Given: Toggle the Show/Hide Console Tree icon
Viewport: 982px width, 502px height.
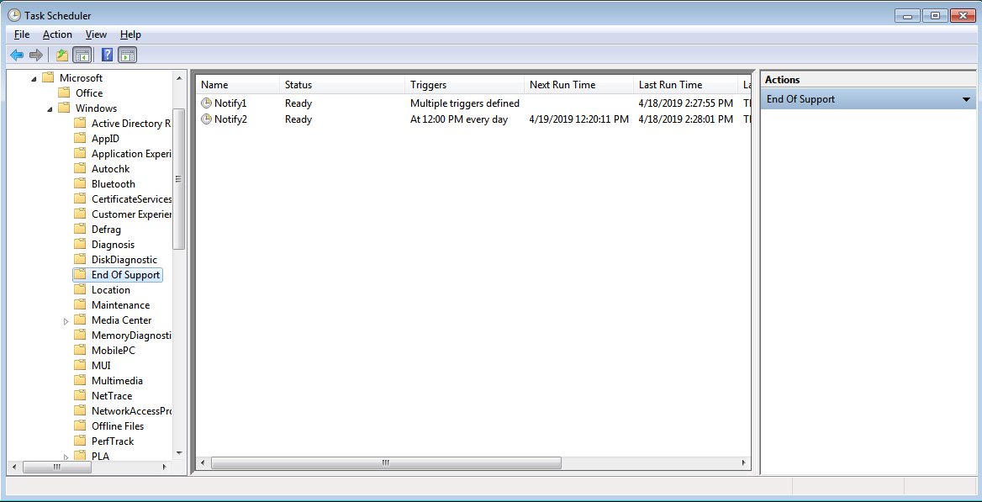Looking at the screenshot, I should point(82,55).
